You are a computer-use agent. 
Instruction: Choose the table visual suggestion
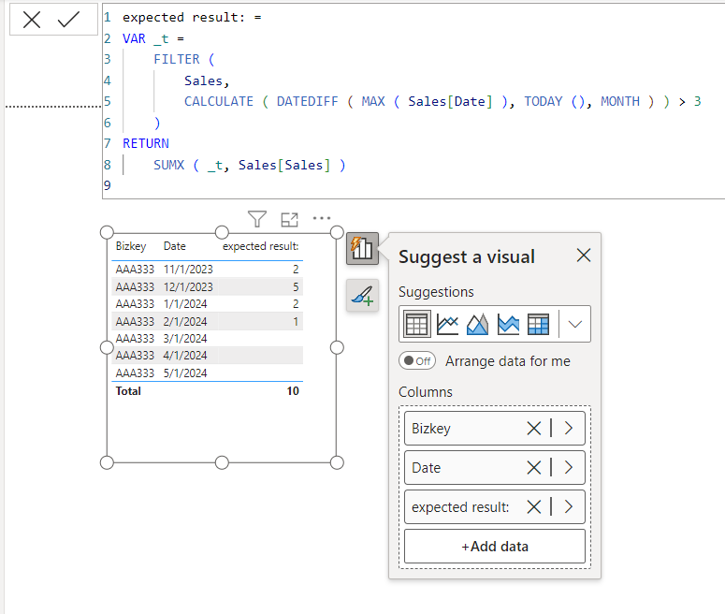coord(416,324)
